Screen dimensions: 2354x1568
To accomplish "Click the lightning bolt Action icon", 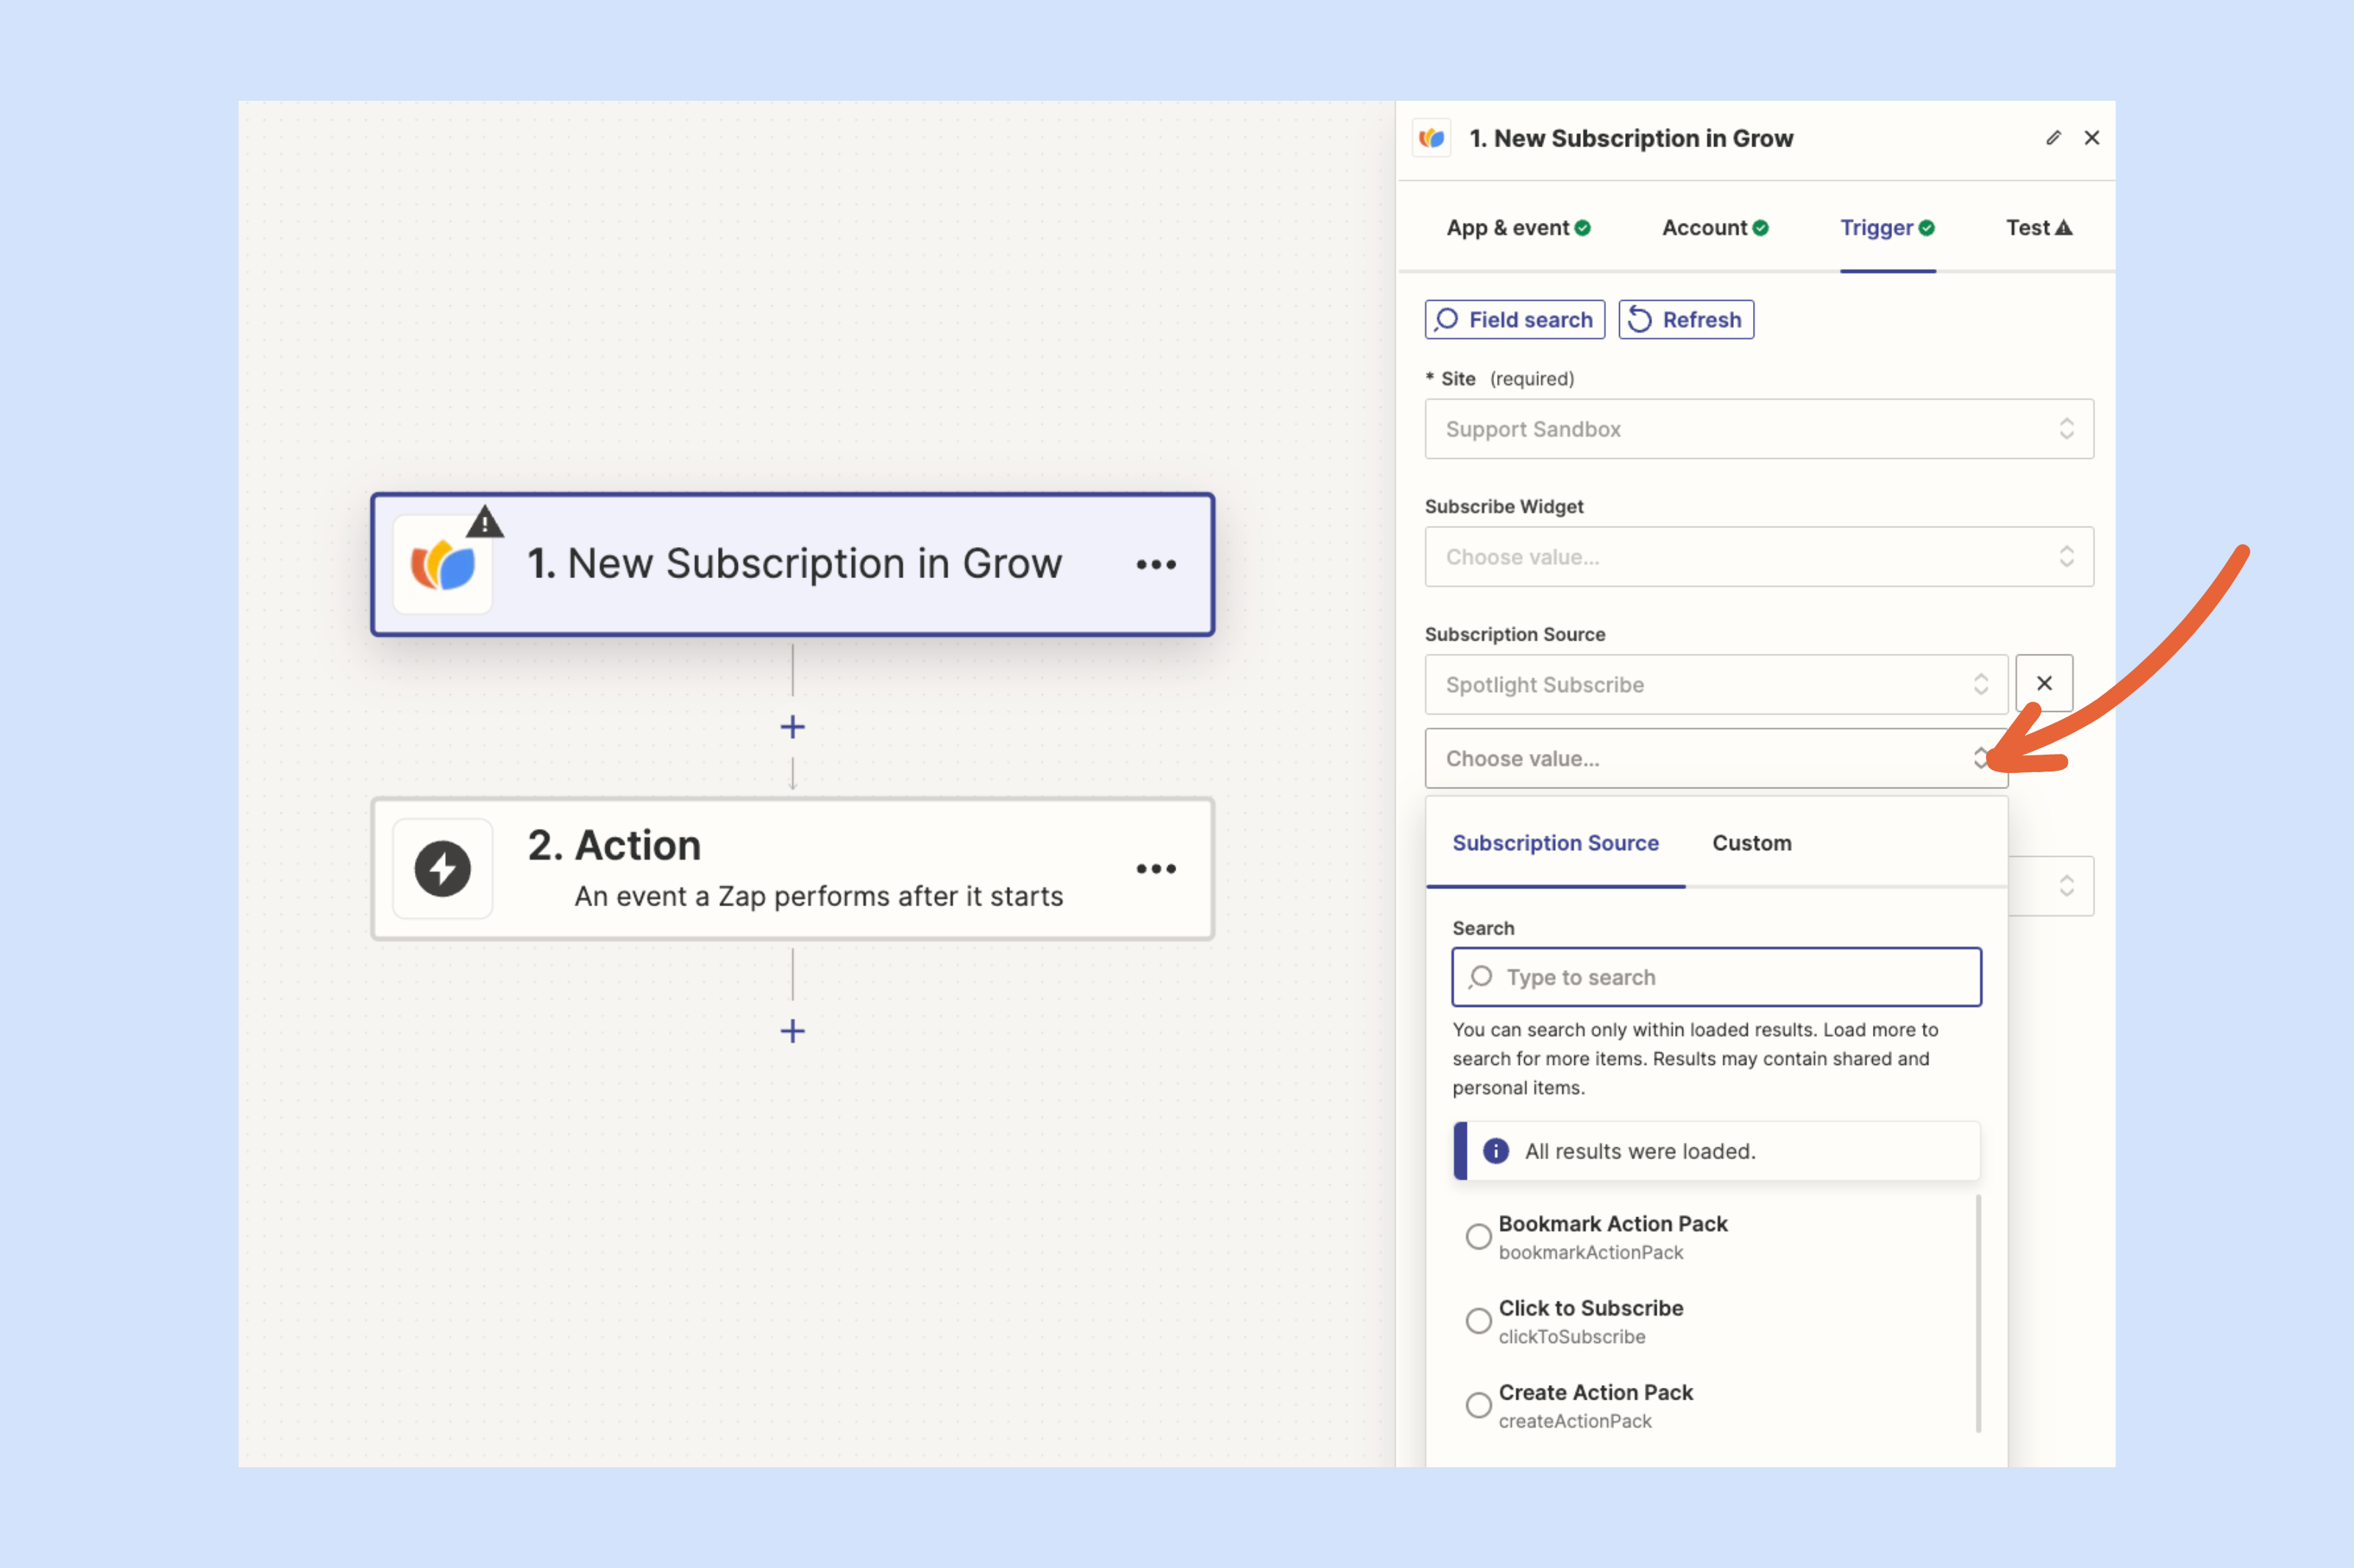I will click(x=443, y=869).
